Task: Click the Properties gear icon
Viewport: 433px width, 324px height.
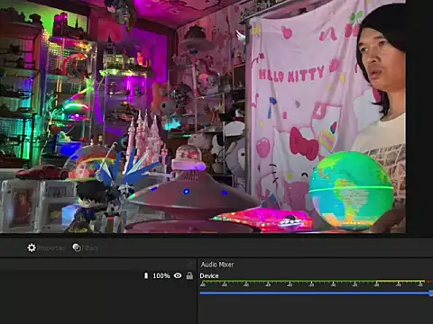Action: point(32,247)
